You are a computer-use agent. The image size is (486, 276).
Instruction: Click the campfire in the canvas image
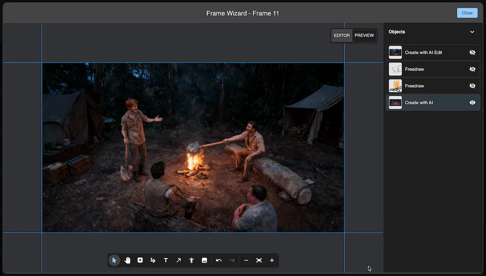click(x=194, y=164)
